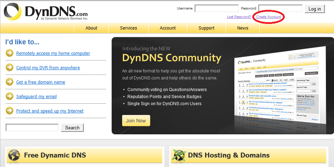Click the DynDNS.com logo
The image size is (334, 167).
coord(46,12)
